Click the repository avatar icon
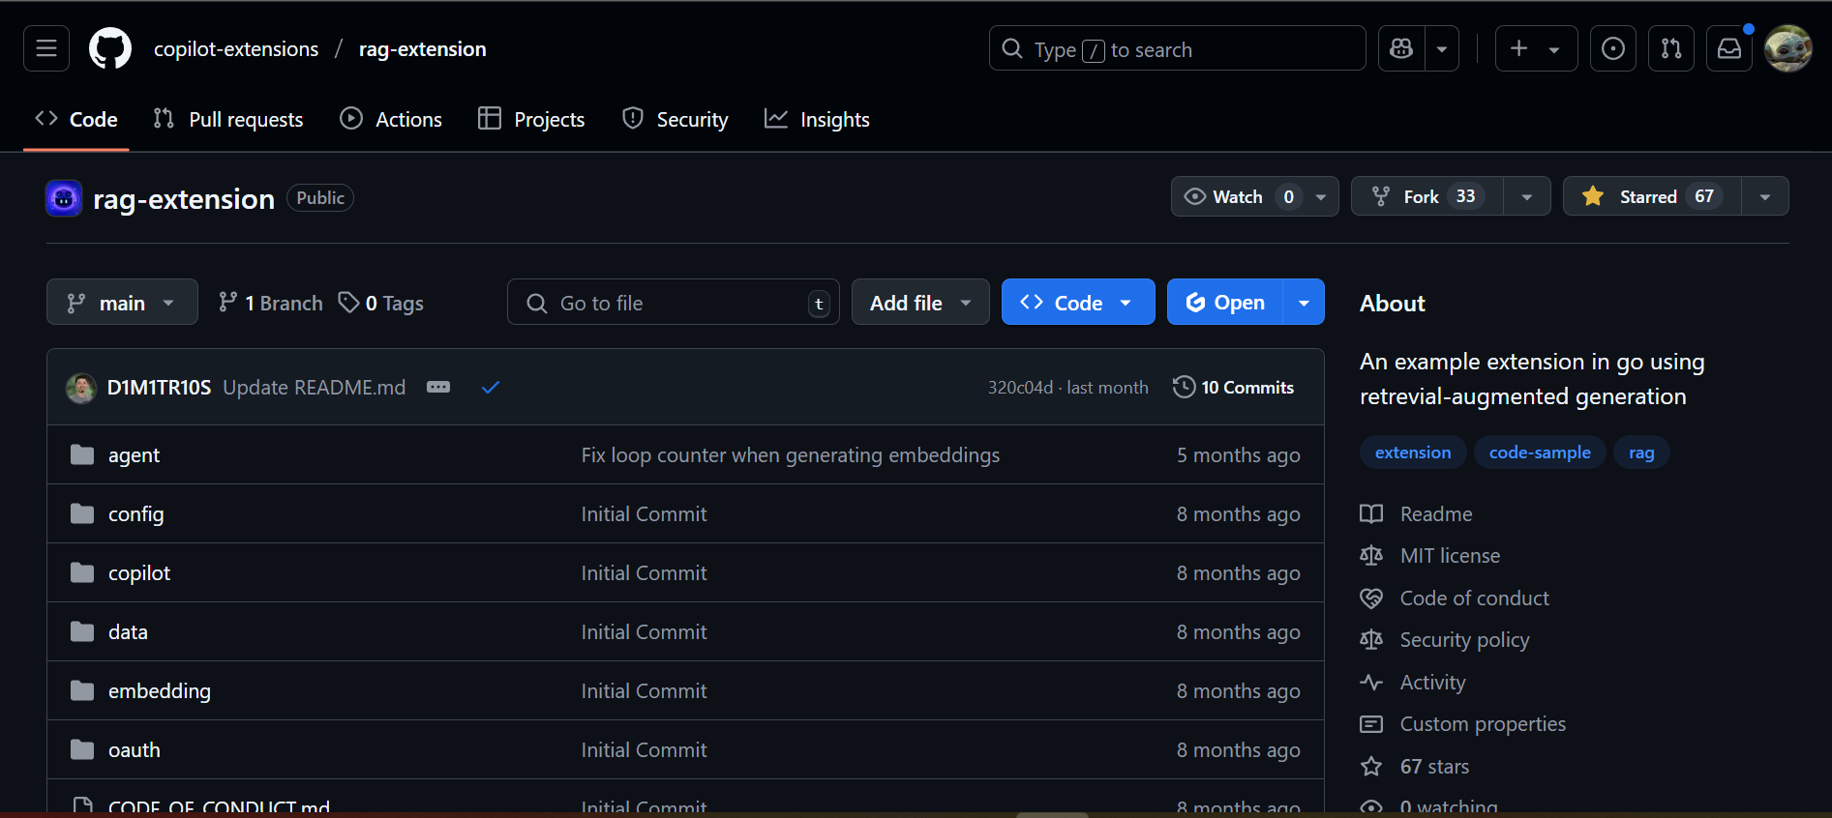 (64, 198)
